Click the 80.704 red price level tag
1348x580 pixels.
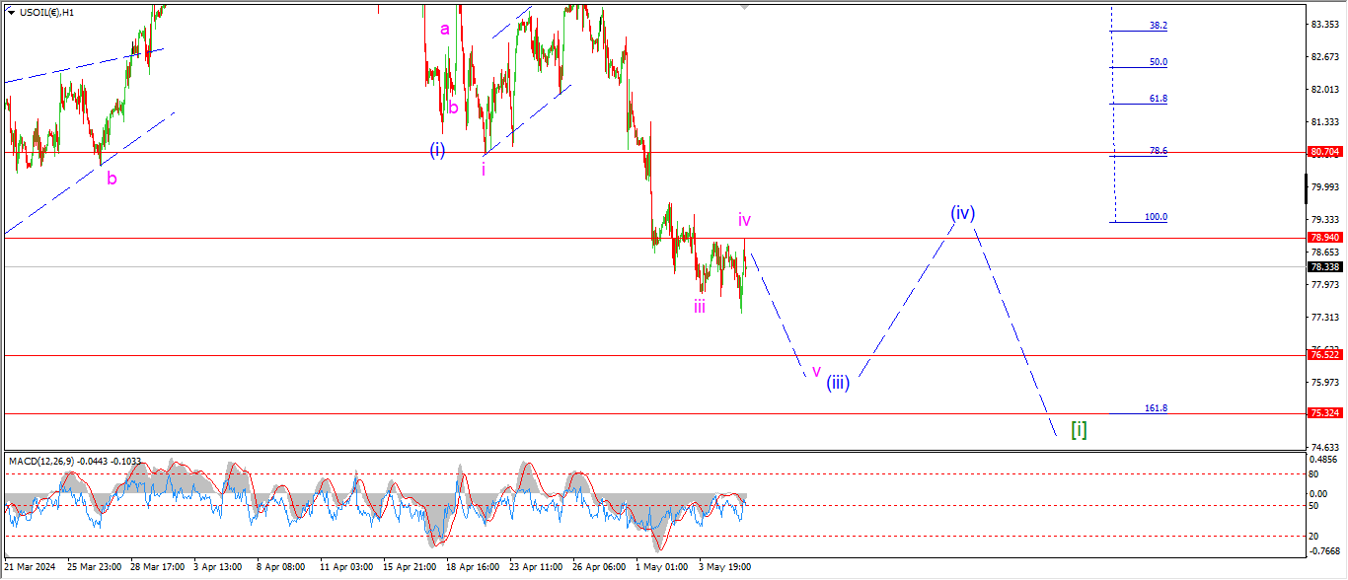click(1323, 152)
